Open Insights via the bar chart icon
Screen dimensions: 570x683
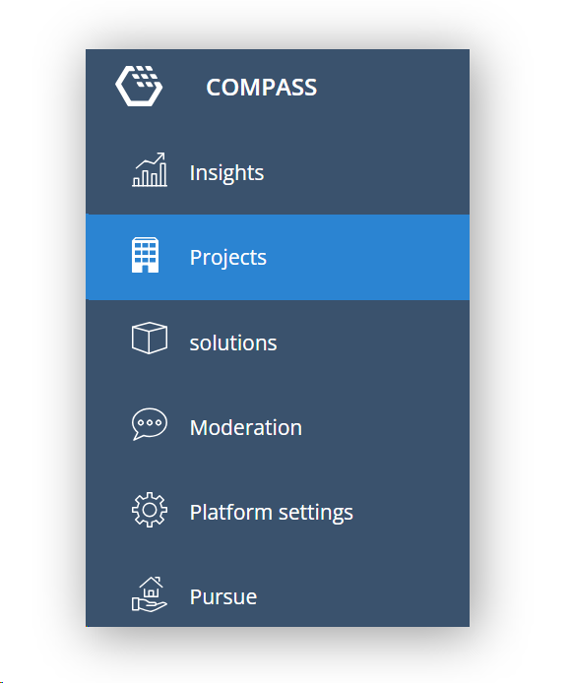(x=150, y=170)
